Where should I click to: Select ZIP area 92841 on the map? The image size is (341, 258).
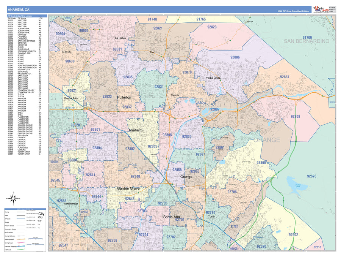pos(91,175)
